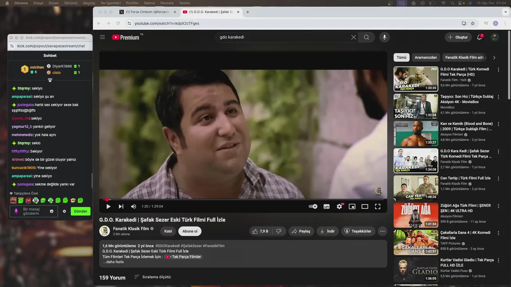
Task: Open Chrome media controls icon
Action: tap(486, 24)
